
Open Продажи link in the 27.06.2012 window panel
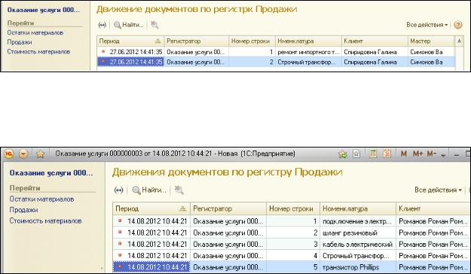(20, 42)
